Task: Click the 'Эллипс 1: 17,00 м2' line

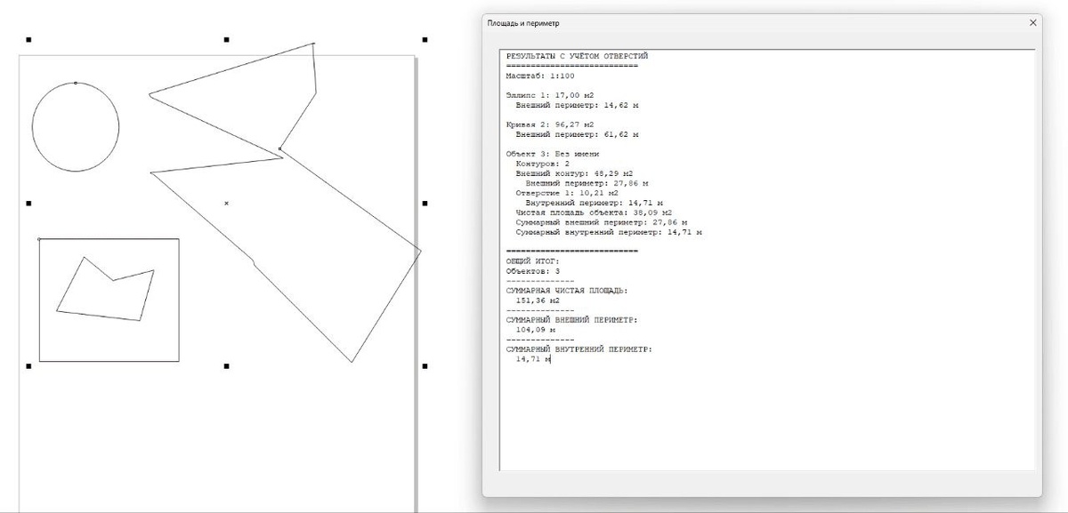Action: [x=549, y=95]
